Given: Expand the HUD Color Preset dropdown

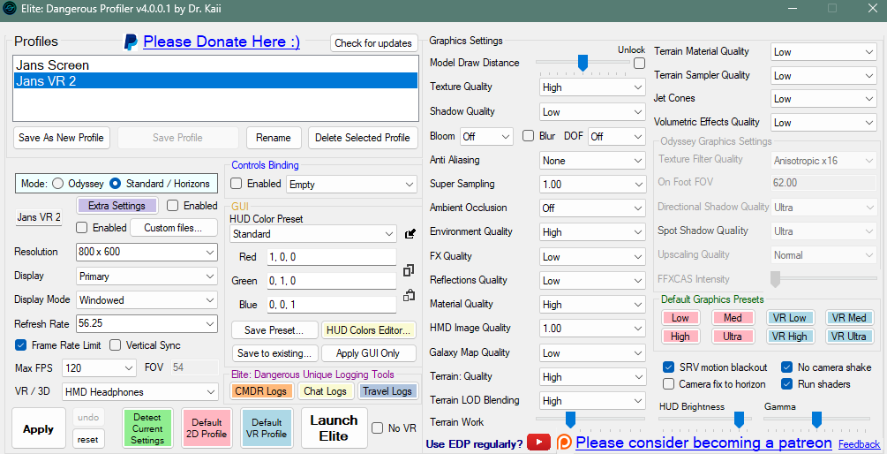Looking at the screenshot, I should click(312, 234).
